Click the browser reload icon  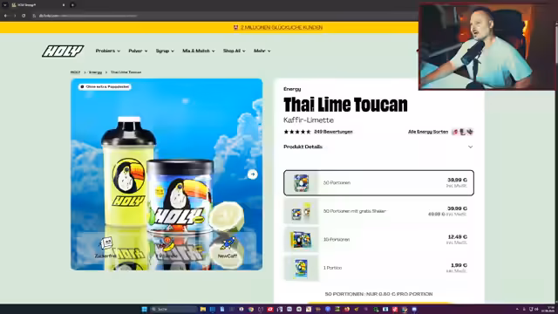pos(24,16)
